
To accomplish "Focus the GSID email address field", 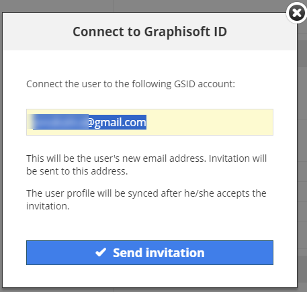I will [150, 122].
